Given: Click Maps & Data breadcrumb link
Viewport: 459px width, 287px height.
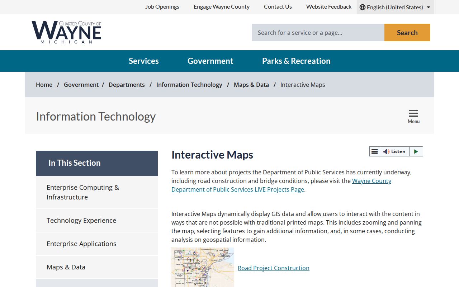Looking at the screenshot, I should [251, 85].
